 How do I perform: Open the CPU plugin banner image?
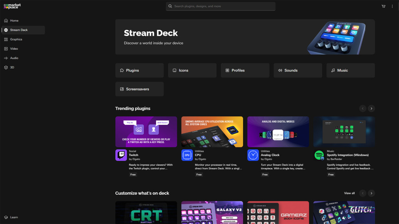pyautogui.click(x=212, y=132)
